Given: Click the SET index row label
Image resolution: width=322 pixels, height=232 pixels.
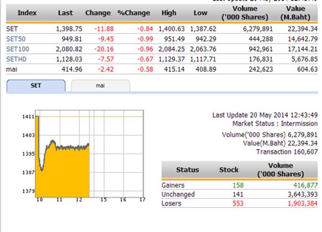Looking at the screenshot, I should coord(12,29).
